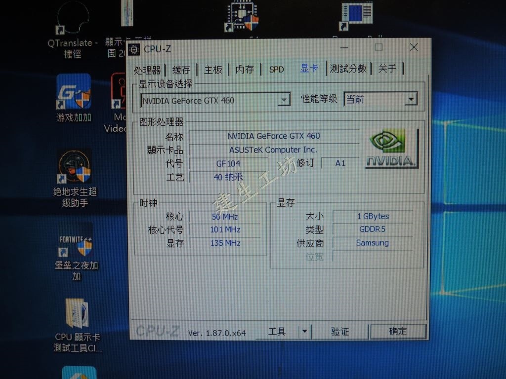Click the 40 纳米 process value
This screenshot has width=506, height=379.
[228, 177]
